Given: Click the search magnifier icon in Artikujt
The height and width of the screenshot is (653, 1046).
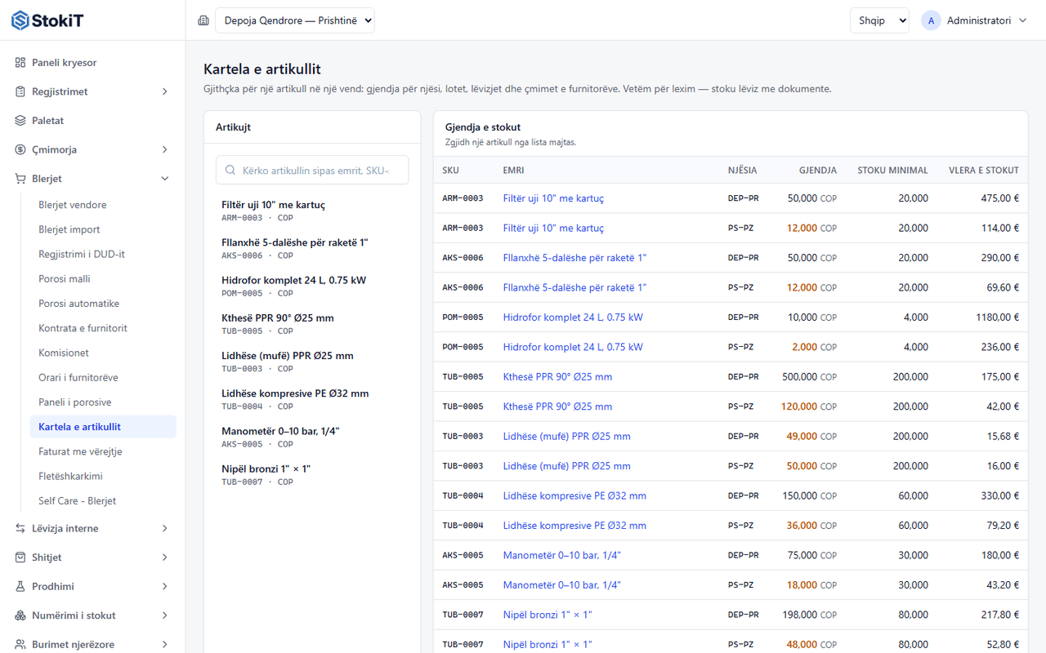Looking at the screenshot, I should click(230, 171).
